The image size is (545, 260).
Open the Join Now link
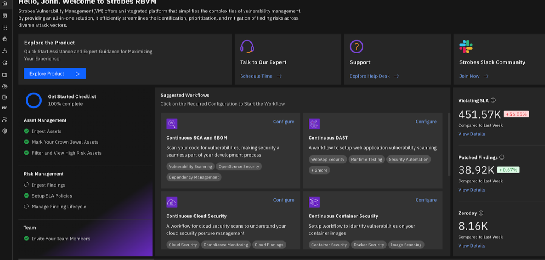pos(469,76)
